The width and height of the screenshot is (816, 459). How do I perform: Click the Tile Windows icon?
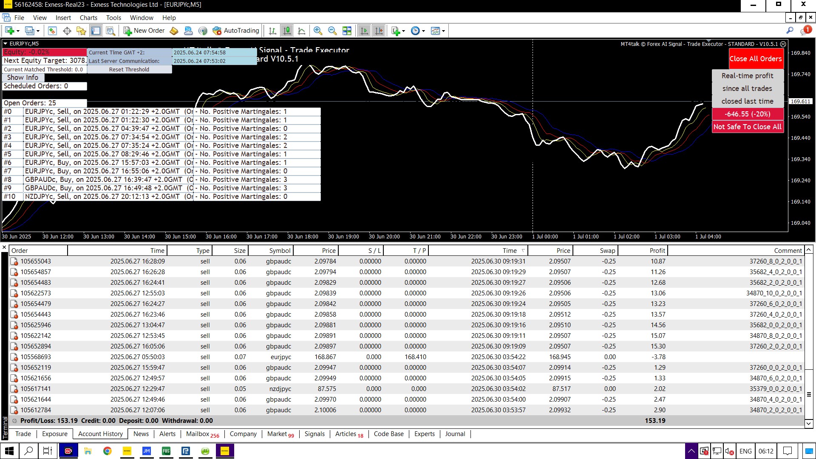point(347,31)
